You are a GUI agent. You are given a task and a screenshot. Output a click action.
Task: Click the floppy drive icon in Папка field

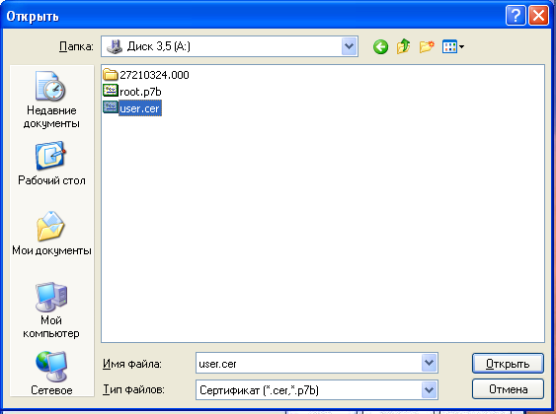click(115, 46)
